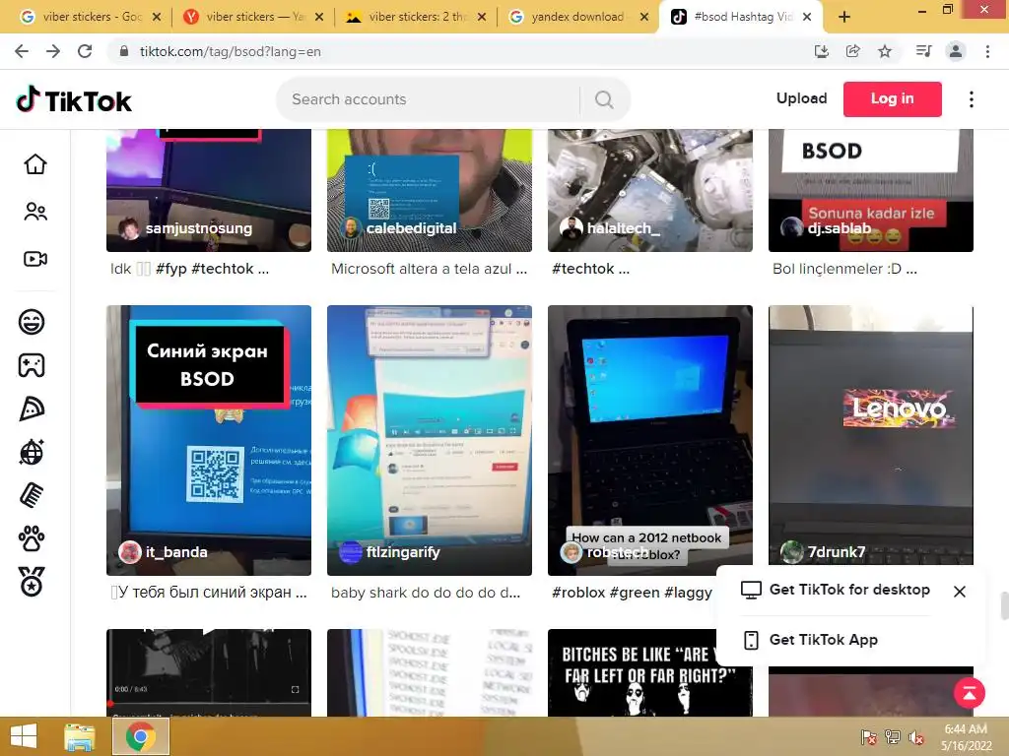The height and width of the screenshot is (756, 1009).
Task: Click the network tray icon
Action: coord(893,737)
